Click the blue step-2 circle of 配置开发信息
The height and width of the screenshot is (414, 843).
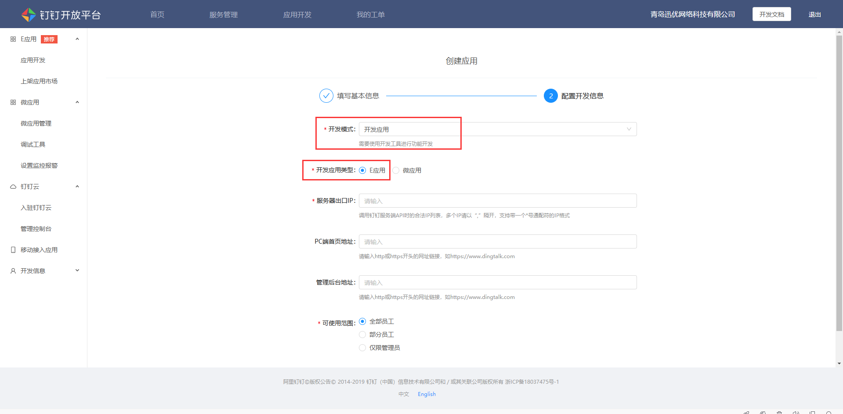pyautogui.click(x=550, y=96)
